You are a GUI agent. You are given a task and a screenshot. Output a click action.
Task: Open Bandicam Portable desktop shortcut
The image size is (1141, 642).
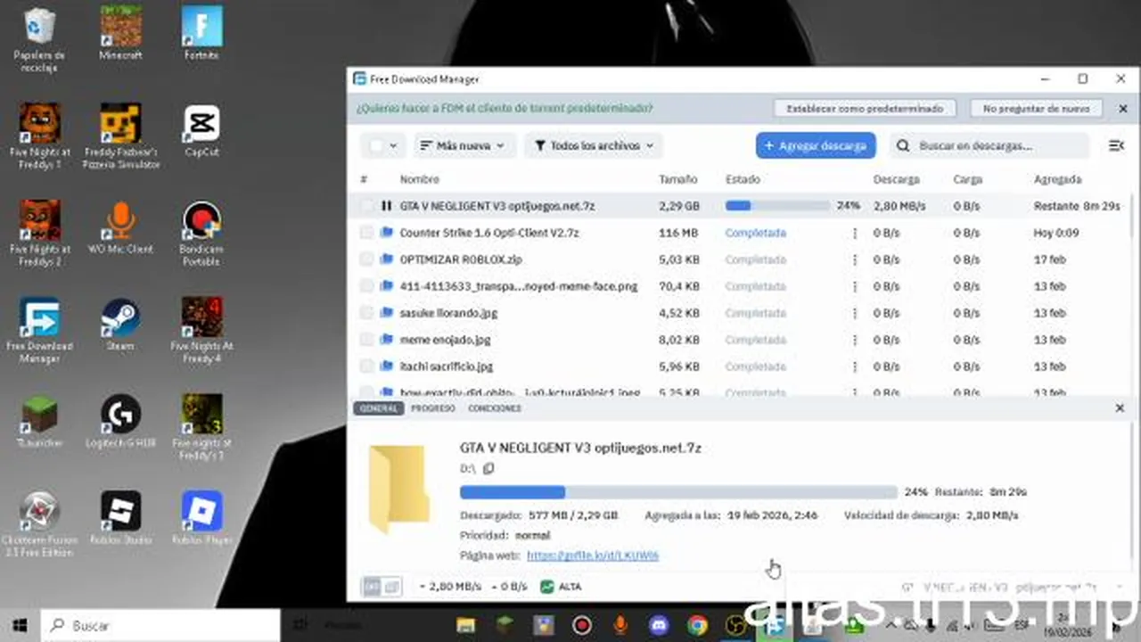201,234
